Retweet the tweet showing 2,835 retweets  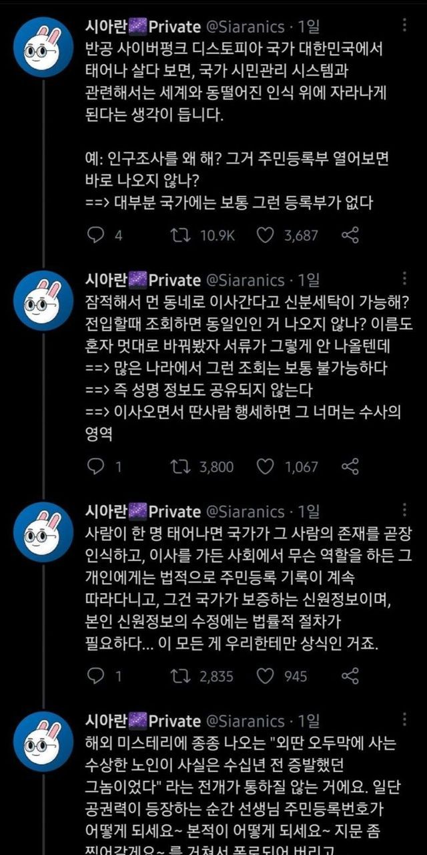pyautogui.click(x=181, y=676)
